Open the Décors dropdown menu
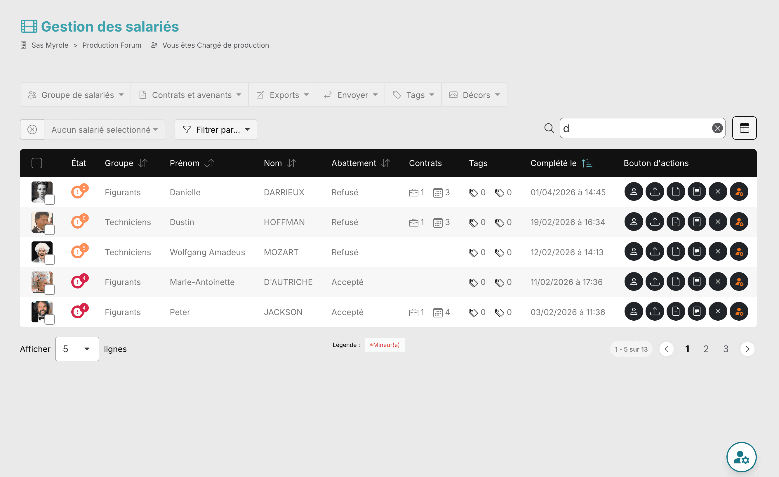 click(x=474, y=95)
